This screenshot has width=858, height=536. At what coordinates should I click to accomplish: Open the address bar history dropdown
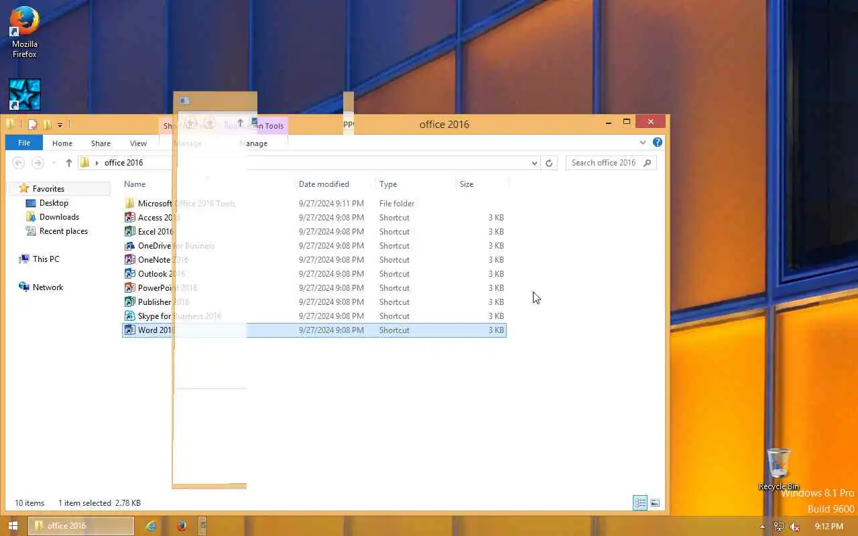coord(534,163)
